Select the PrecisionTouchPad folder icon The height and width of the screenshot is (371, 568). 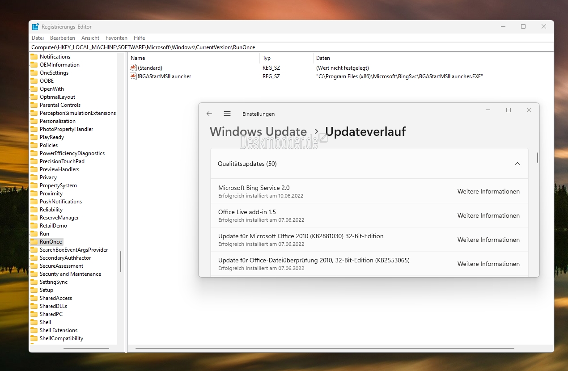34,161
